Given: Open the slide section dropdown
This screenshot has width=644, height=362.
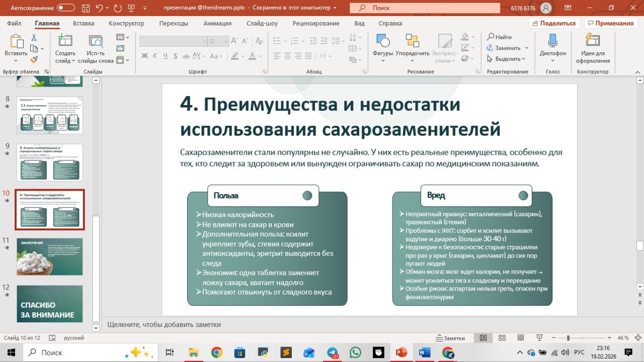Looking at the screenshot, I should click(x=122, y=60).
